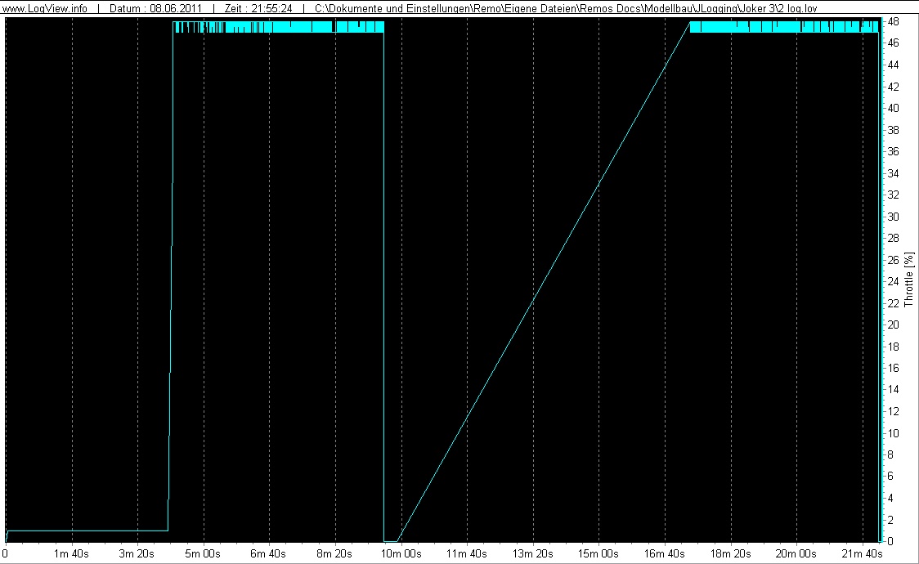The height and width of the screenshot is (564, 919).
Task: Click the 0 label on the time axis
Action: point(5,553)
